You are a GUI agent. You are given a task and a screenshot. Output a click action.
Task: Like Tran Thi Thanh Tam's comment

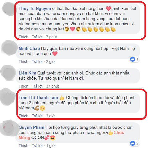tap(23, 116)
